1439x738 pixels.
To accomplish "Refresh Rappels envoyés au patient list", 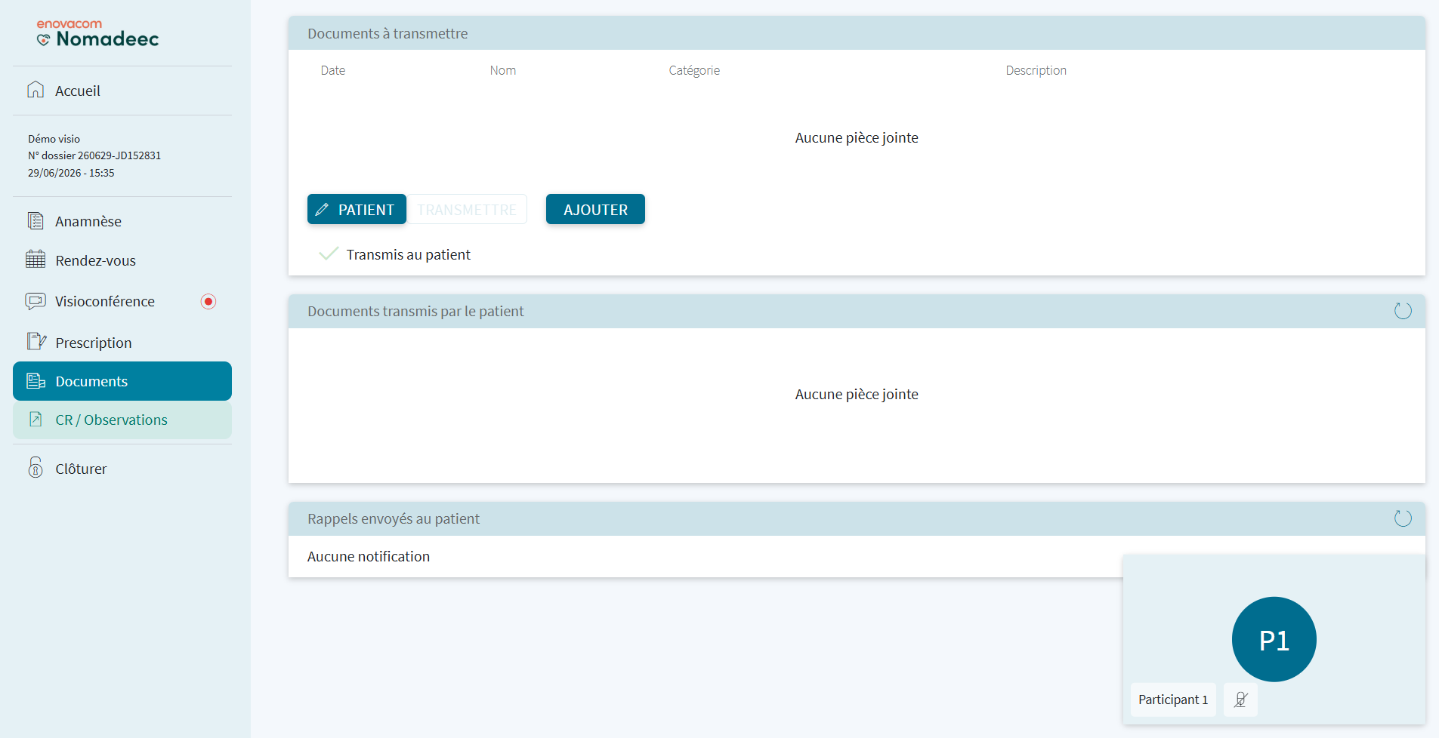I will 1403,518.
